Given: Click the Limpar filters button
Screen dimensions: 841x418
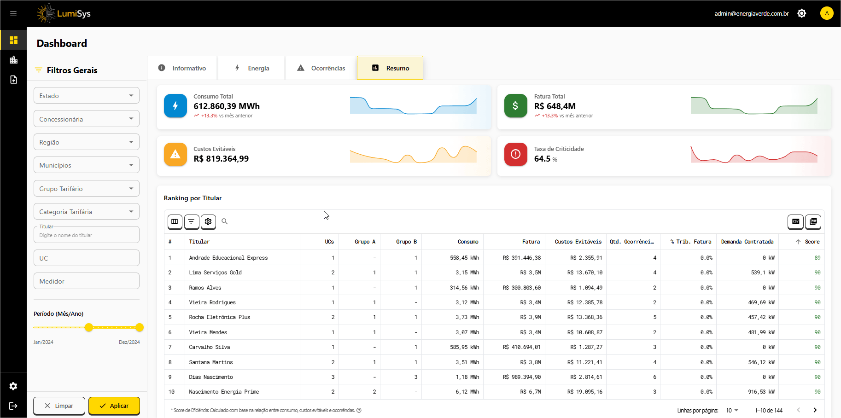Looking at the screenshot, I should click(59, 406).
